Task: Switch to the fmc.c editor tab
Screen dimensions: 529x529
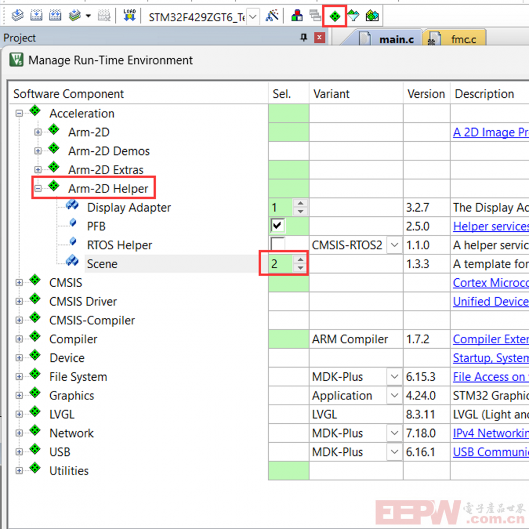Action: 454,39
